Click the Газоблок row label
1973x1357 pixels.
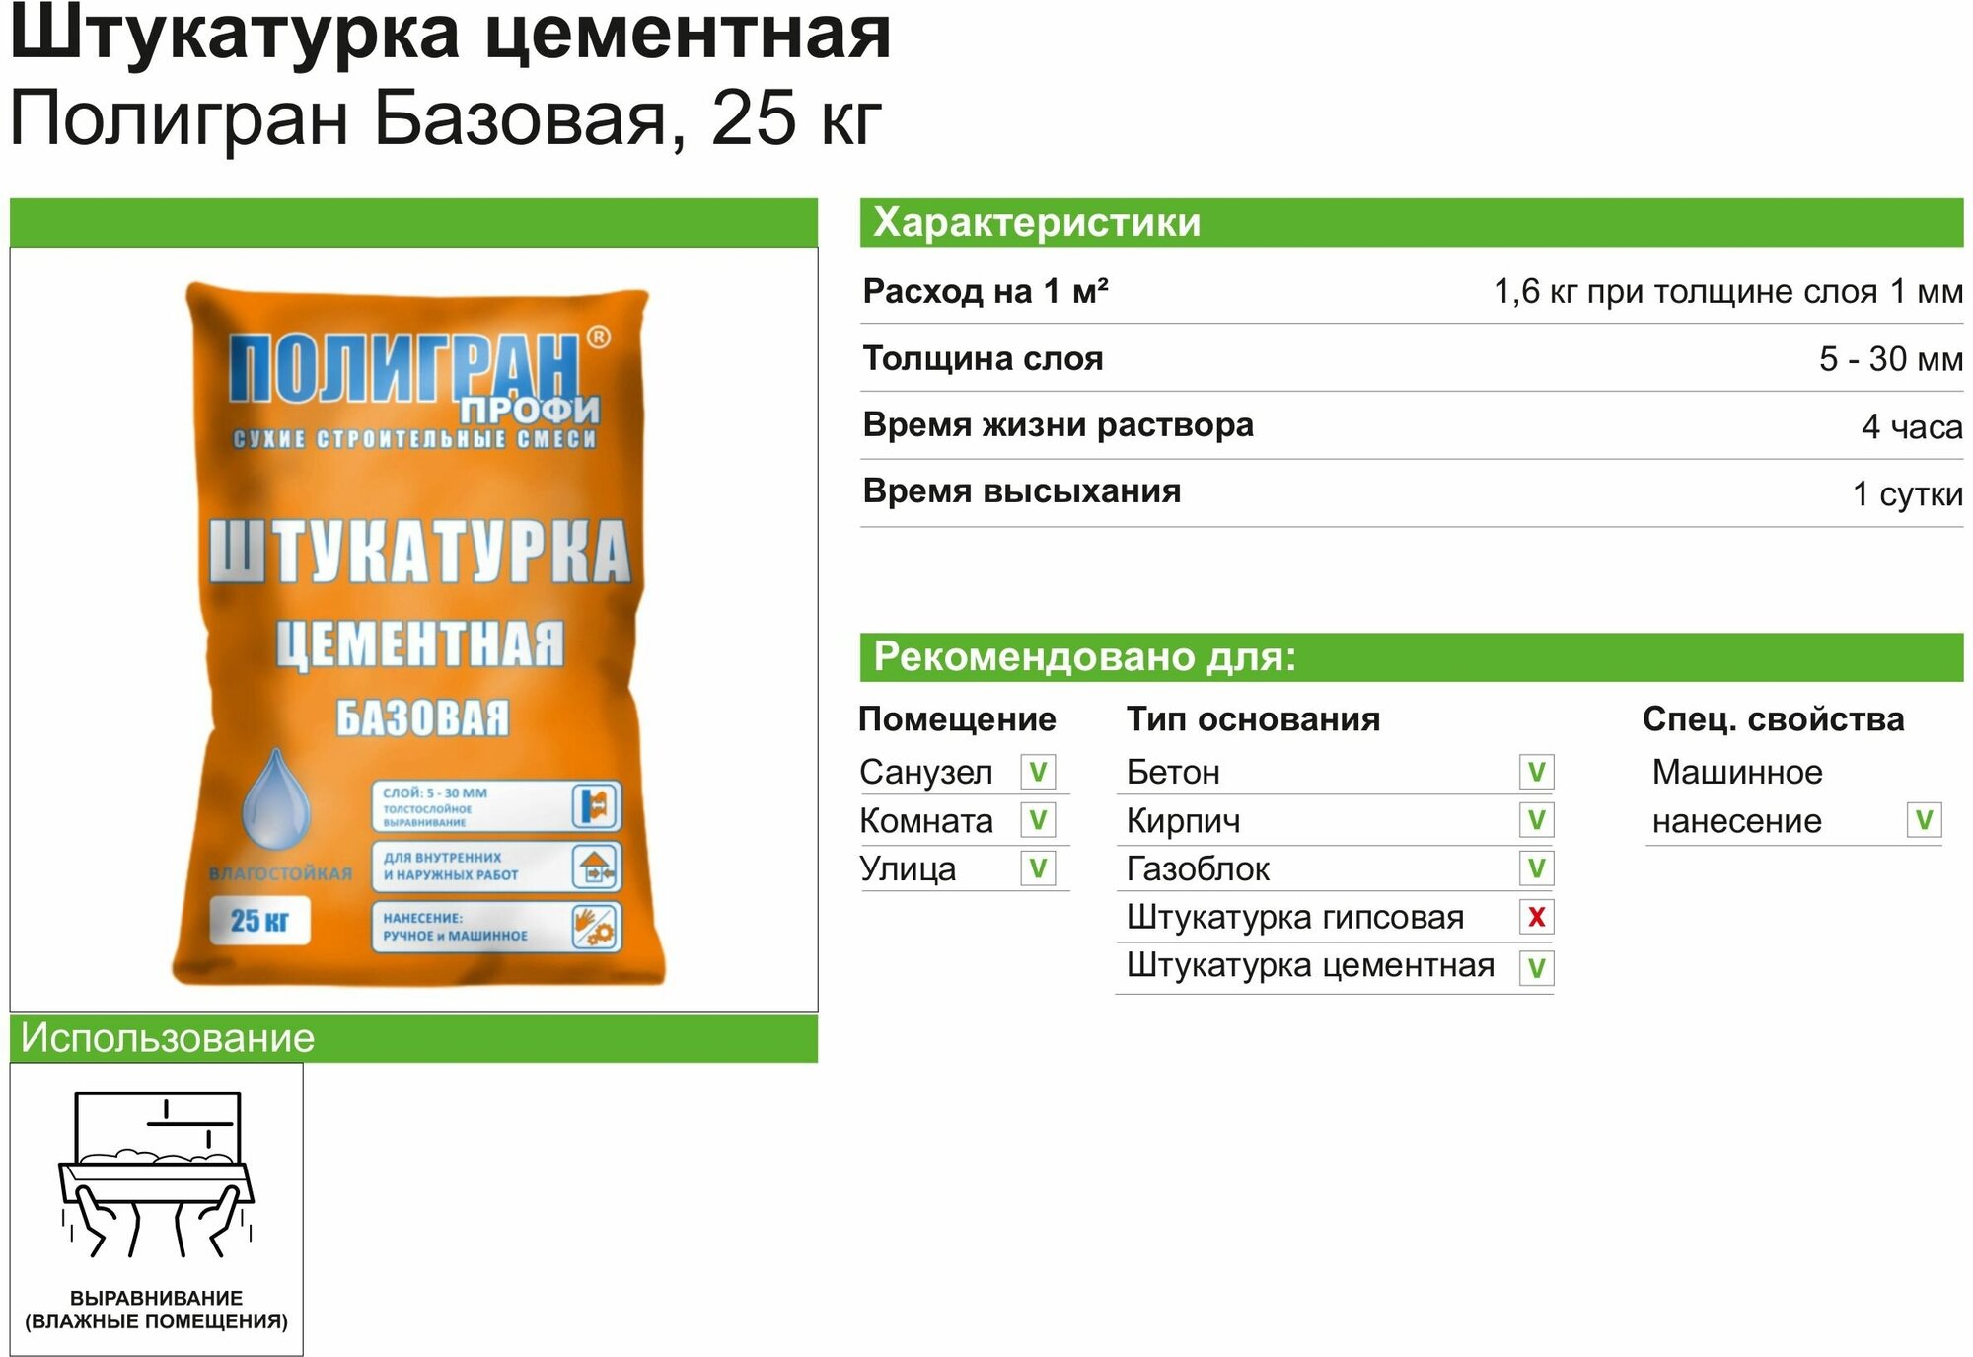click(x=1198, y=868)
